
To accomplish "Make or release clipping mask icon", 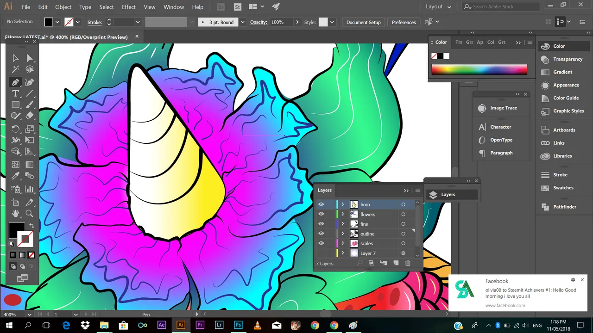I will point(371,263).
